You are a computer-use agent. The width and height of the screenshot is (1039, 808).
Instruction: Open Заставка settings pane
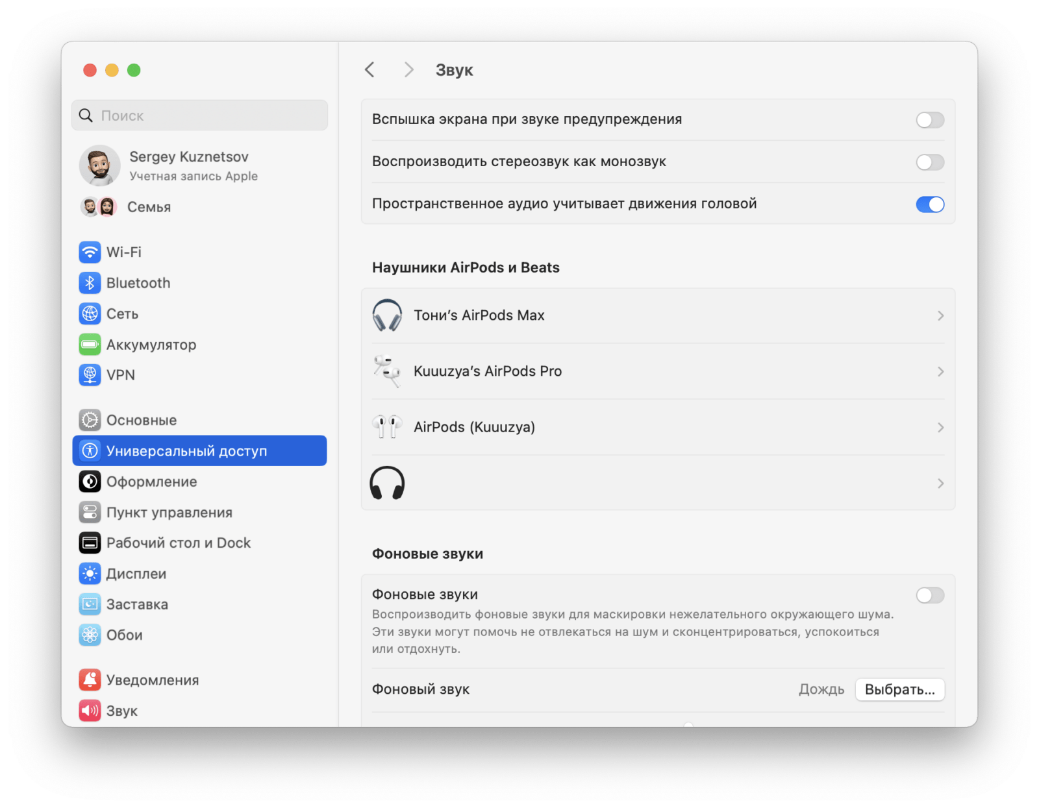tap(199, 604)
